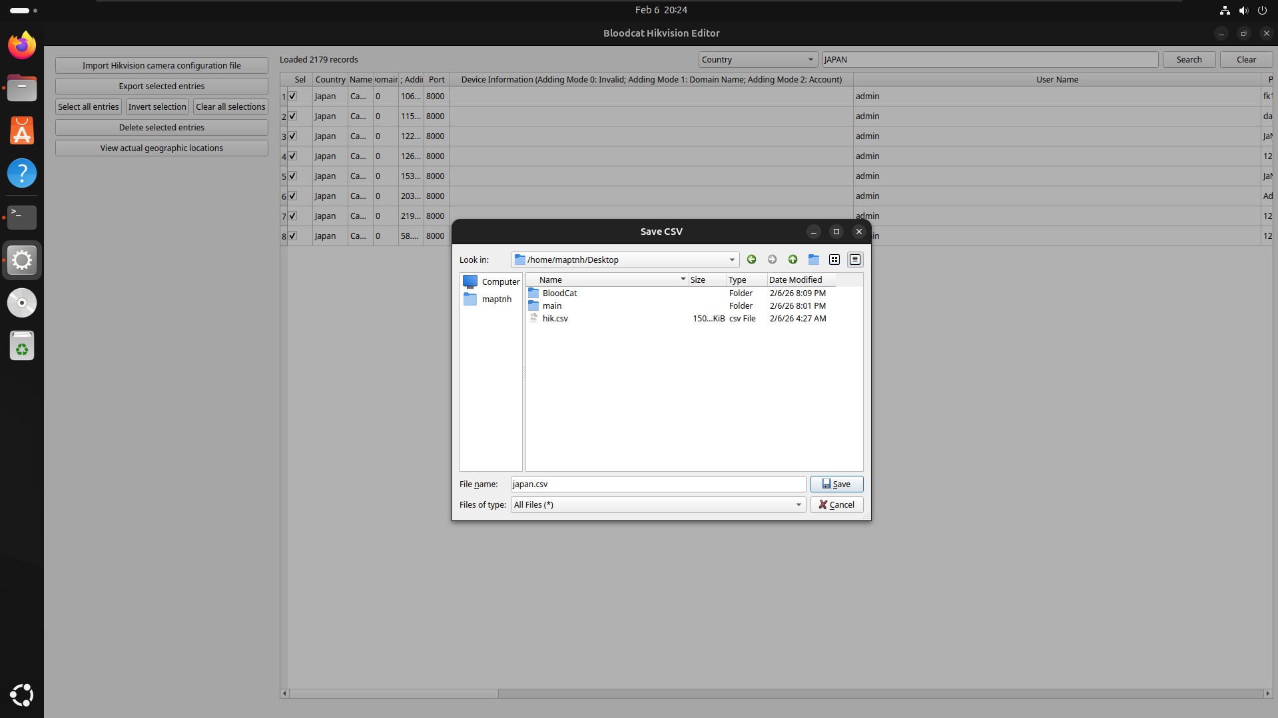The width and height of the screenshot is (1278, 718).
Task: Sort files by Name column header
Action: point(607,280)
